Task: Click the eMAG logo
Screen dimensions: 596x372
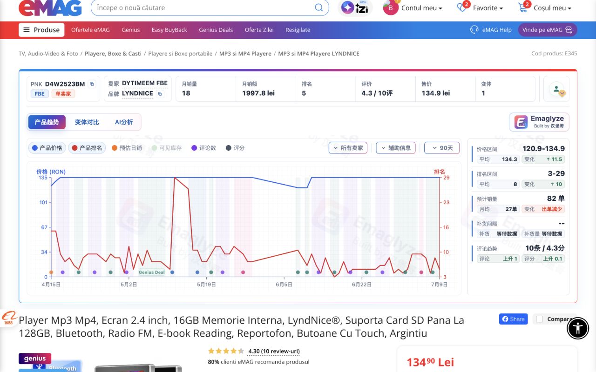Action: (50, 8)
